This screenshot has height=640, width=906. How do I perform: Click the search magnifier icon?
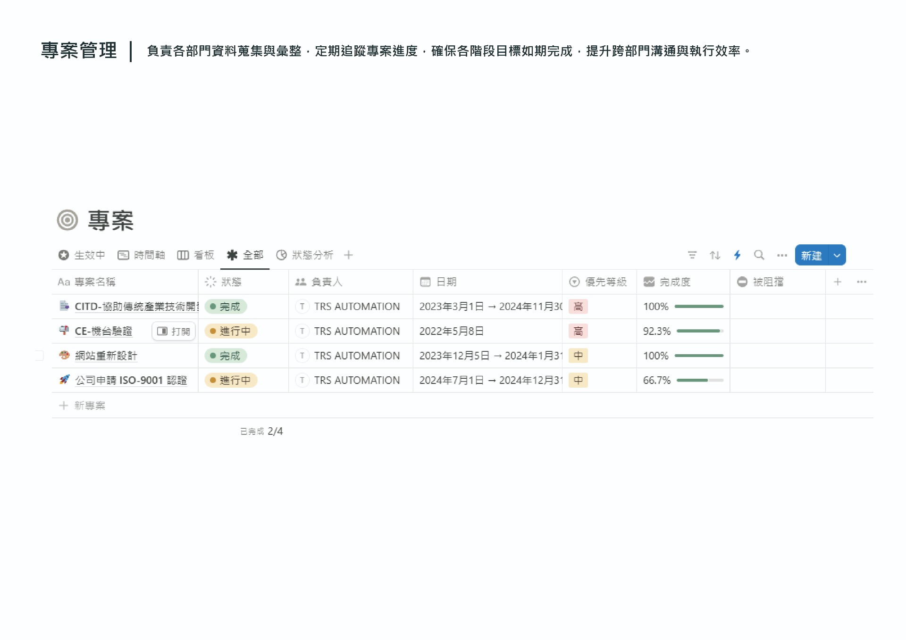point(759,255)
